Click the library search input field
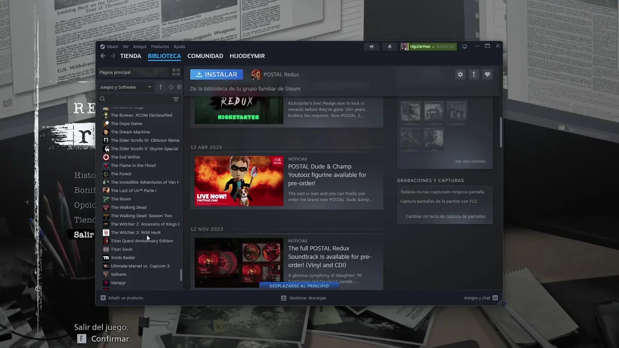Screen dimensions: 619x348 pos(139,99)
